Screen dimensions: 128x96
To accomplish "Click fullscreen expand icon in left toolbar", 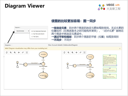I will (27, 52).
